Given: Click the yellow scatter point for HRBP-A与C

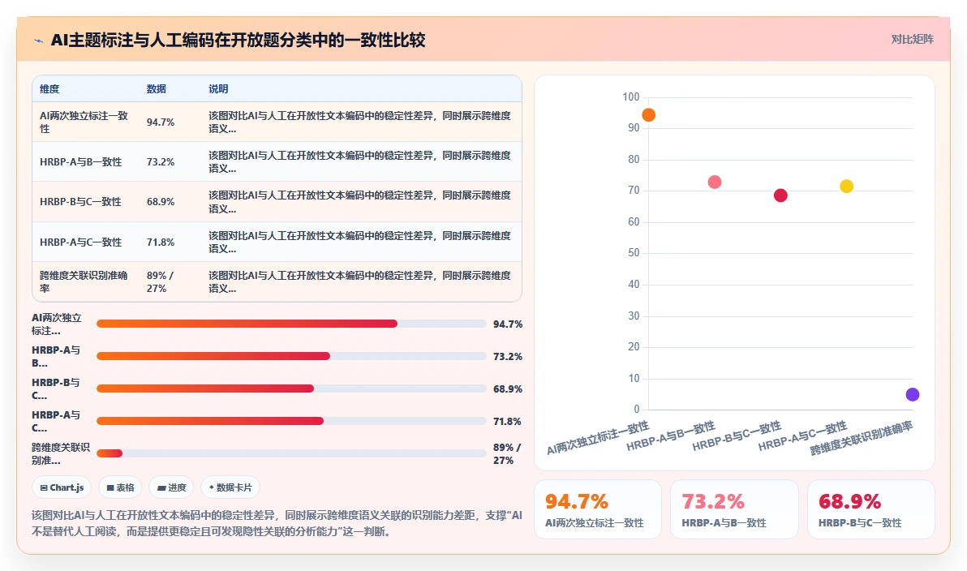Looking at the screenshot, I should pos(846,187).
